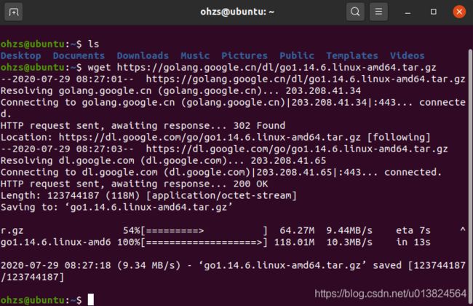Click the Templates directory name
The height and width of the screenshot is (306, 473).
click(352, 55)
